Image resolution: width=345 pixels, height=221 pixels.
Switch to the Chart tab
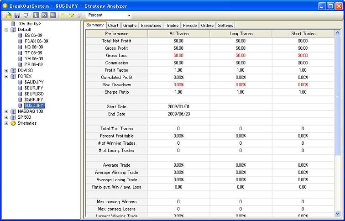click(x=113, y=25)
